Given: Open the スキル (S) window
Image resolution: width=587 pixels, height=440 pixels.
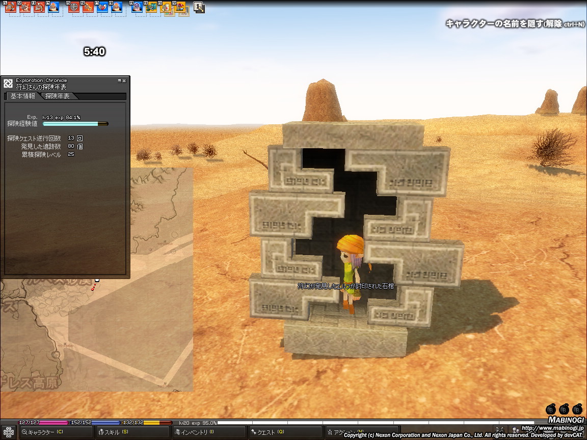Looking at the screenshot, I should 132,432.
